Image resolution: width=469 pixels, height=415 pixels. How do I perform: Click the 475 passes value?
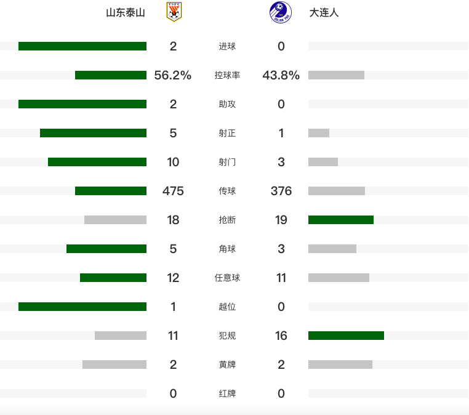click(x=173, y=191)
